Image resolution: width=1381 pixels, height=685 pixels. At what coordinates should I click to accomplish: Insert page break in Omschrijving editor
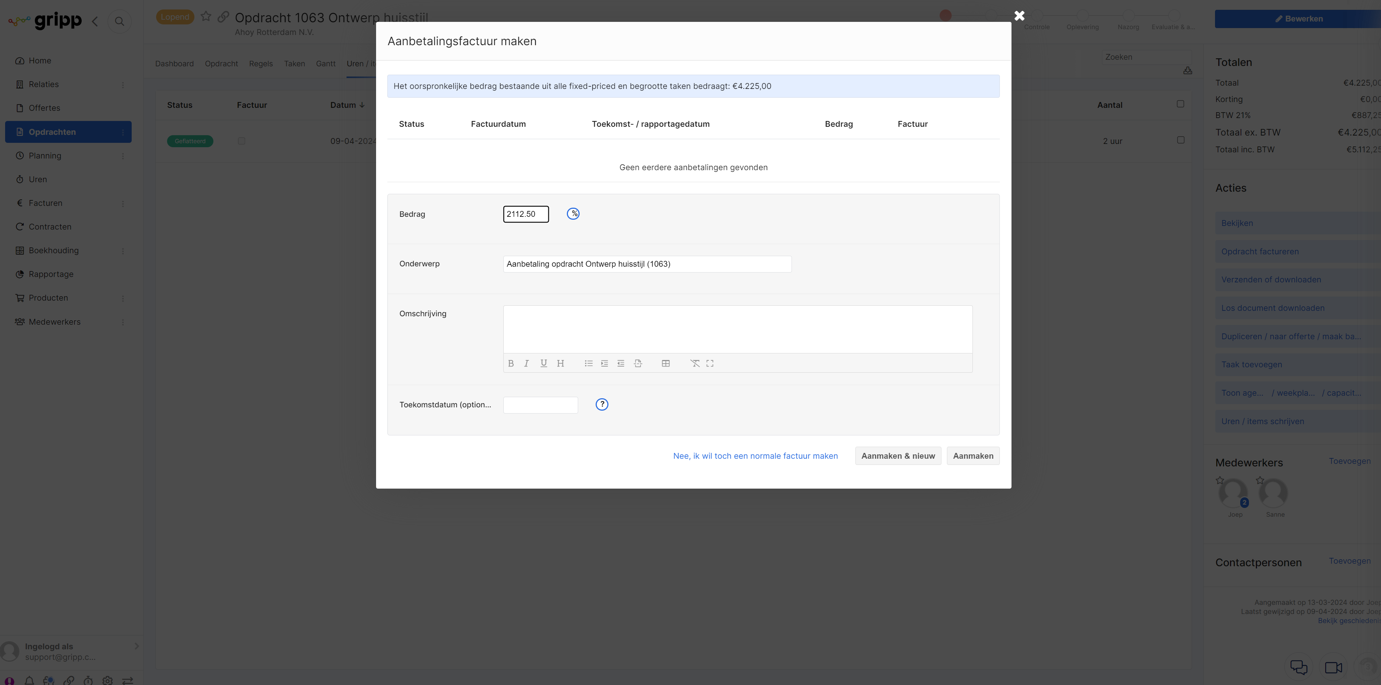[638, 363]
